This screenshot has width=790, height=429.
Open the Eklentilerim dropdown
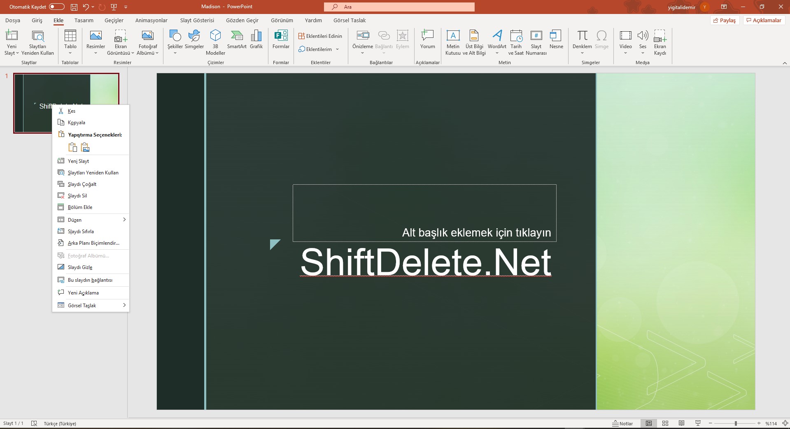pos(319,49)
